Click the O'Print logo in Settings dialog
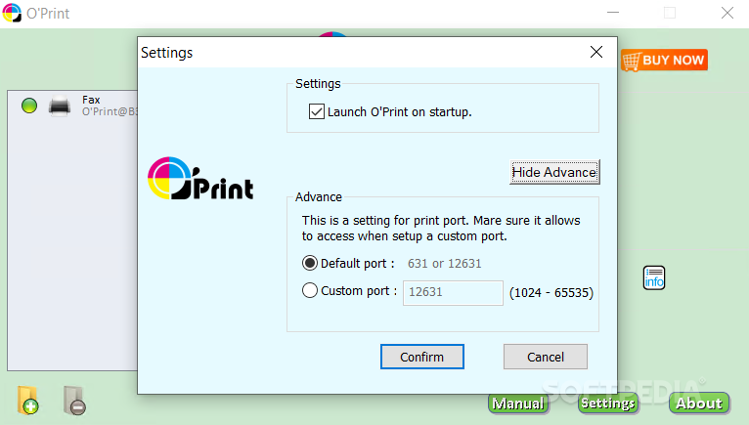The image size is (749, 425). coord(200,178)
